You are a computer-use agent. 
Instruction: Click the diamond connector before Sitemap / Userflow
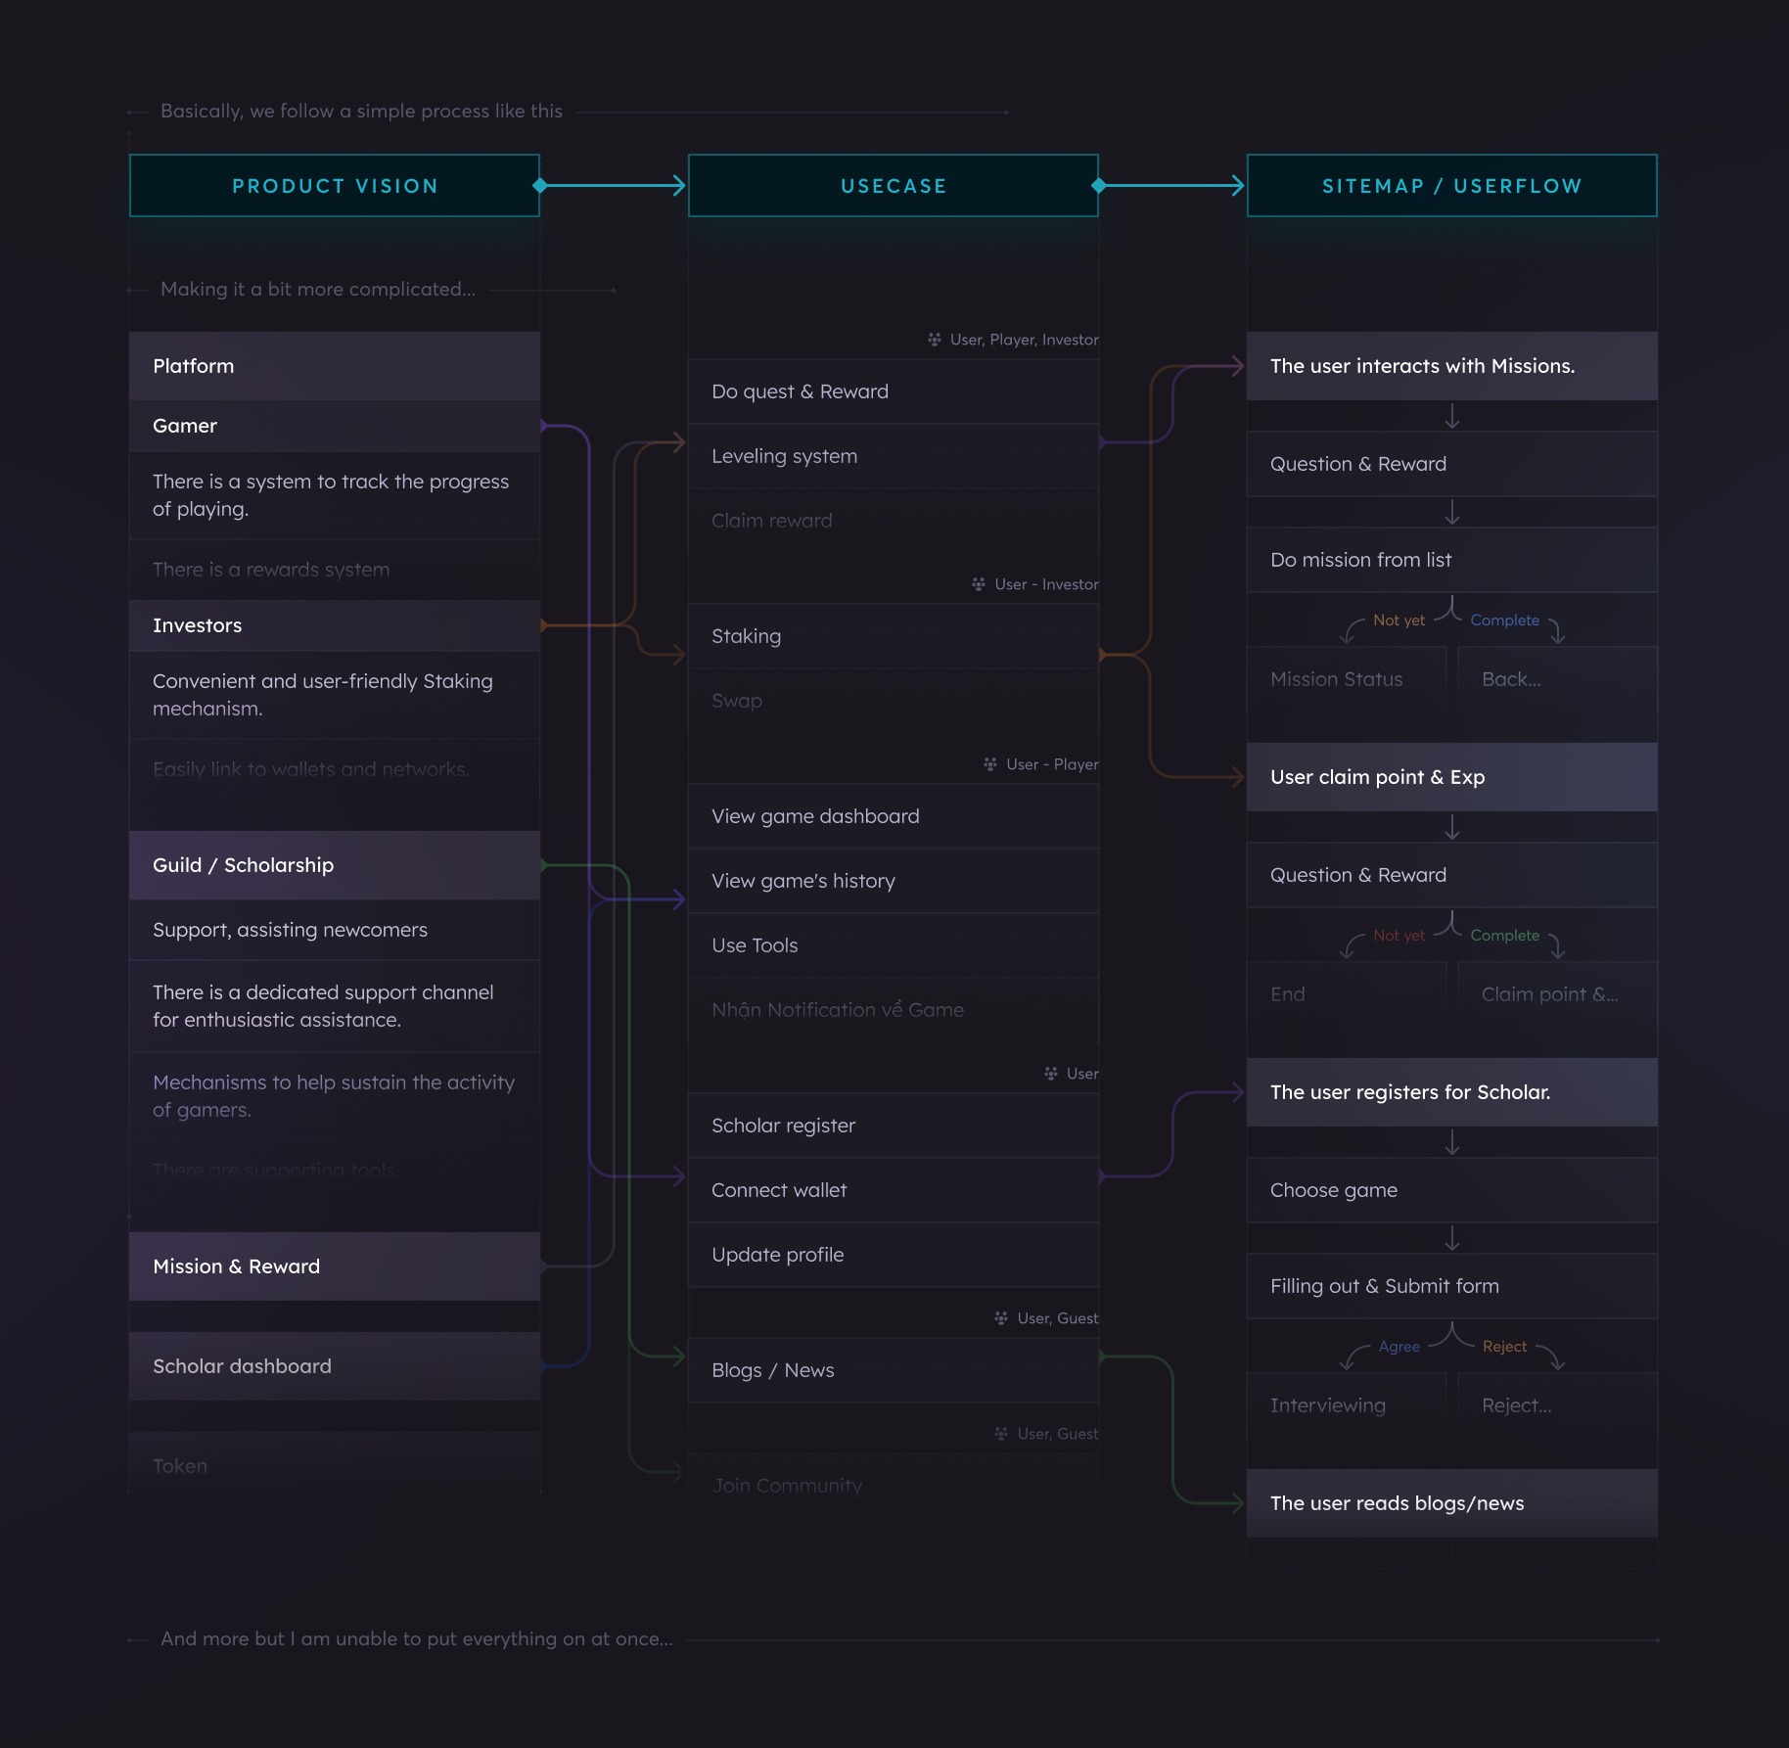pyautogui.click(x=1098, y=185)
